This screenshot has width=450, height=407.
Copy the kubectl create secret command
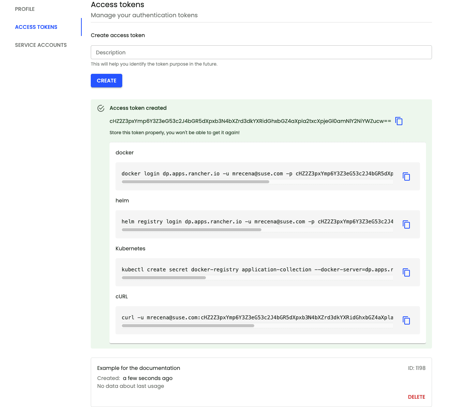[406, 272]
